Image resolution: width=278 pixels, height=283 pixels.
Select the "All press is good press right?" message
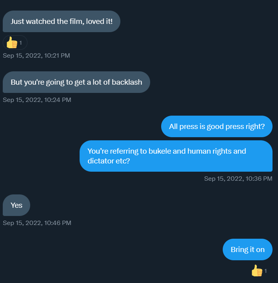(x=216, y=127)
